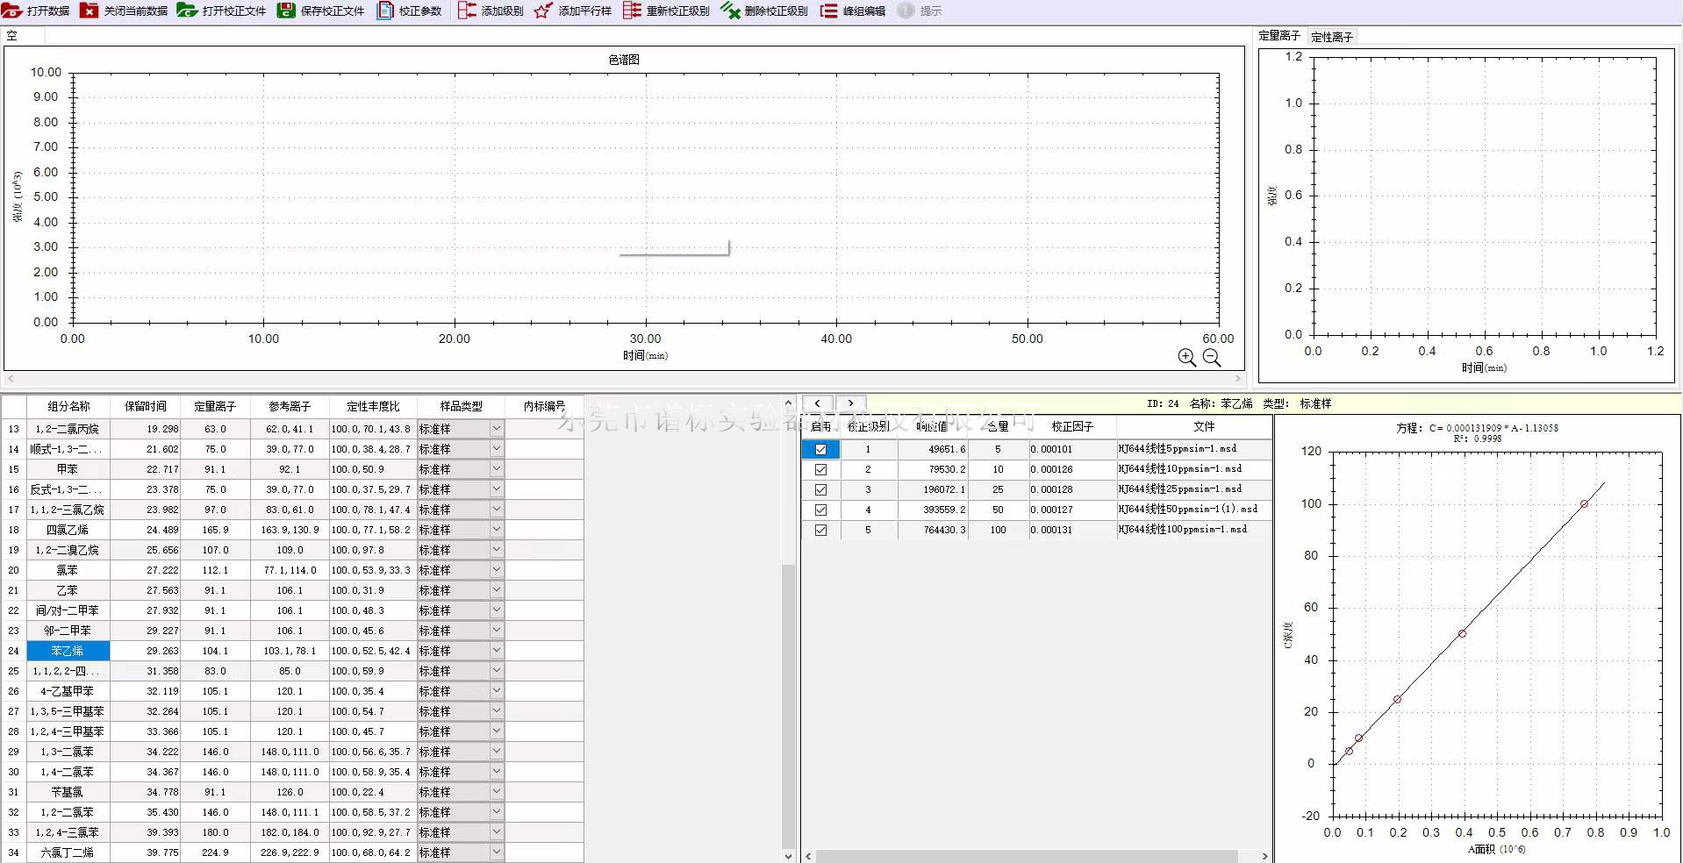
Task: Click the 关闭当前数据 (close current data) icon
Action: coord(90,11)
